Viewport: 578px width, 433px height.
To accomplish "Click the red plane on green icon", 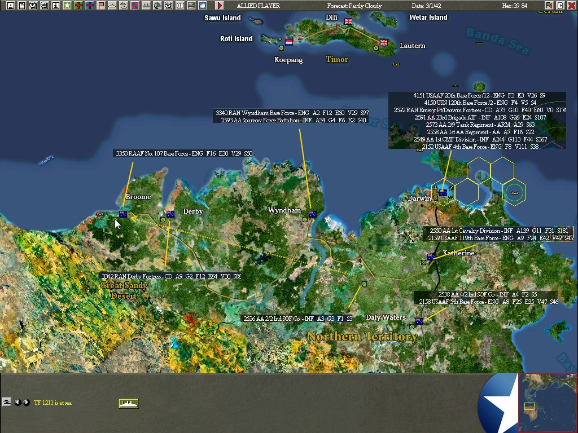I will point(78,6).
